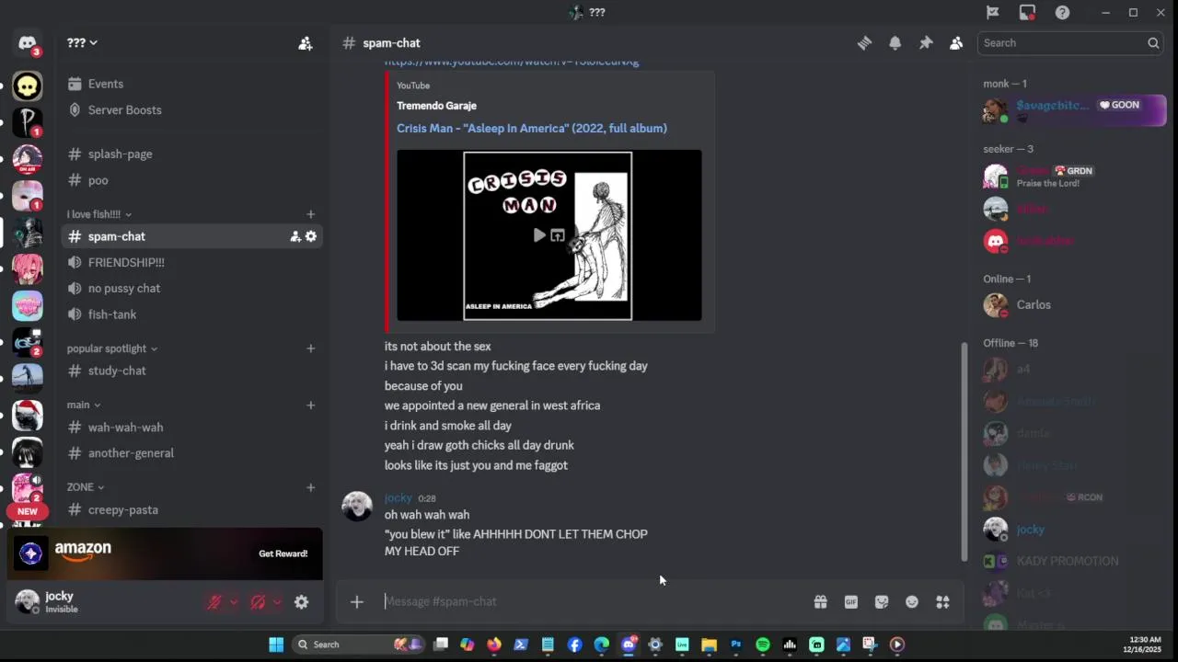
Task: Open Windows Start menu
Action: pos(276,645)
